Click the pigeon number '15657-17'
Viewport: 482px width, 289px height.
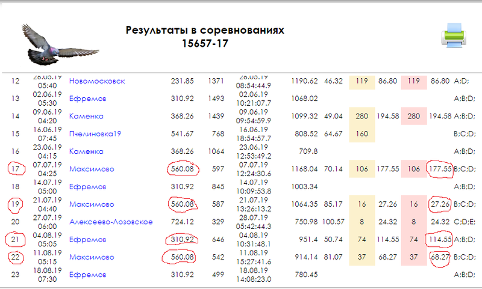(x=205, y=43)
